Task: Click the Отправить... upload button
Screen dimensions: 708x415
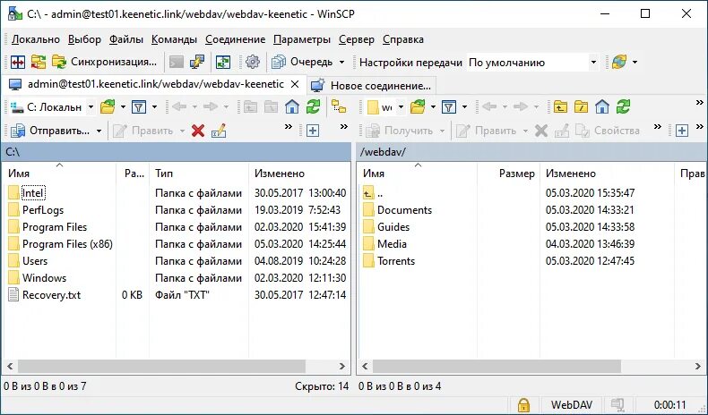Action: pos(50,131)
